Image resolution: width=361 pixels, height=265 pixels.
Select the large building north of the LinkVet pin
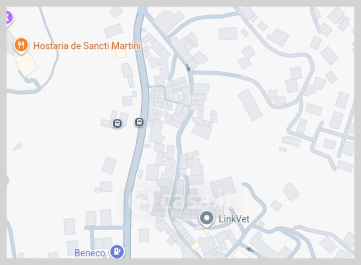coord(222,186)
